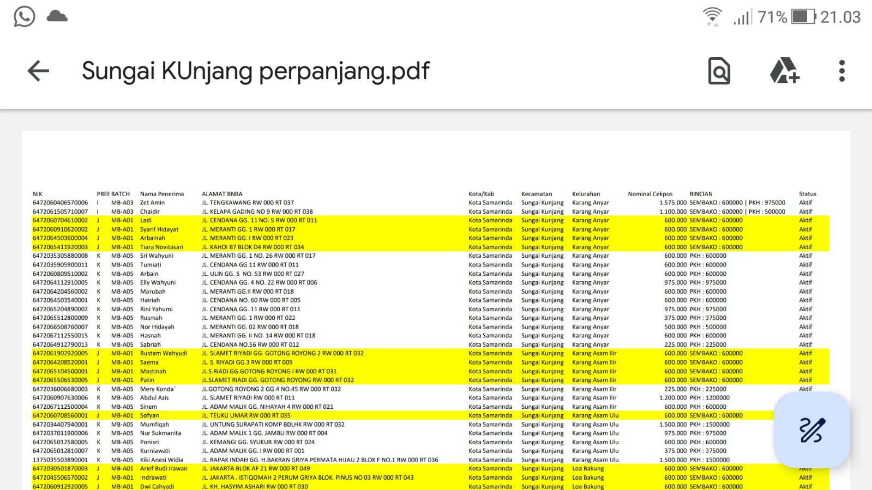Select name Mumfiqah
The image size is (872, 490).
[x=154, y=425]
